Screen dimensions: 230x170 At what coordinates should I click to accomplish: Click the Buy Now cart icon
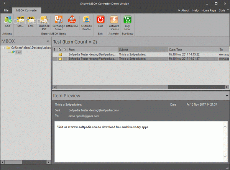[x=127, y=20]
